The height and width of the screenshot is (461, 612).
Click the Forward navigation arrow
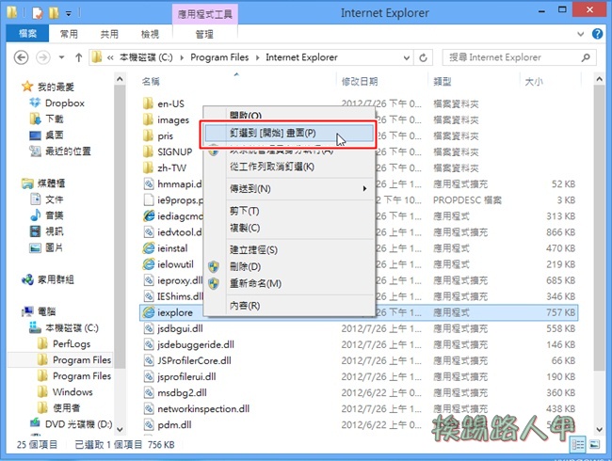coord(43,57)
